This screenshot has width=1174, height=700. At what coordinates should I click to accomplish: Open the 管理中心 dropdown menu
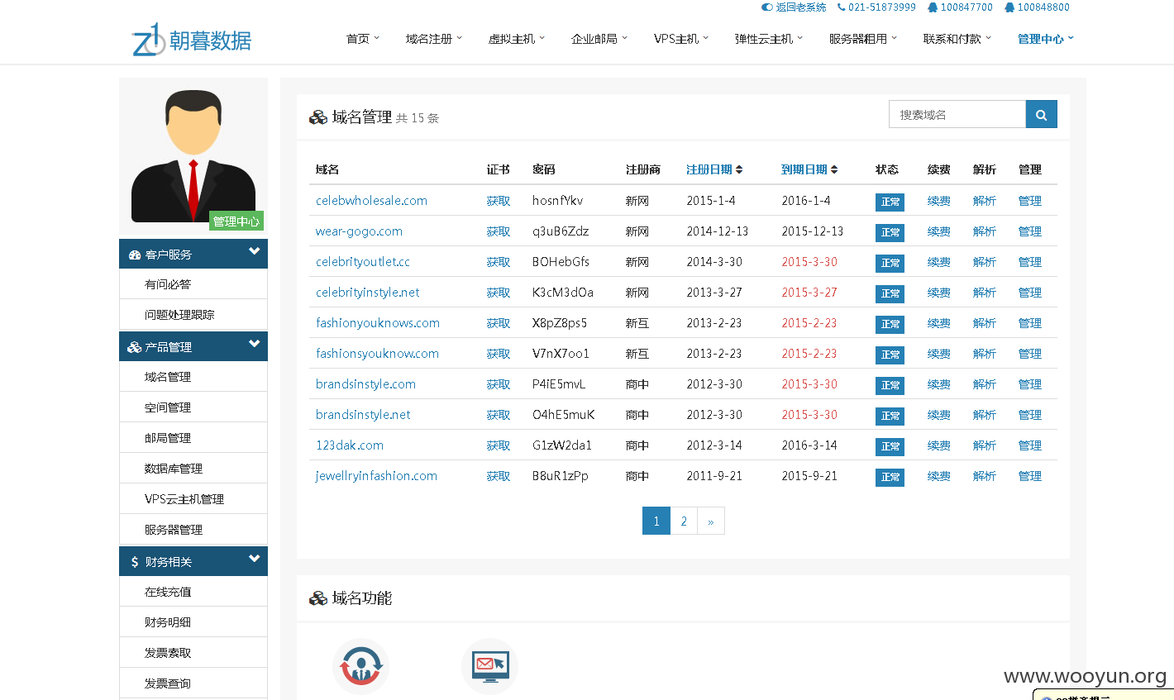coord(1046,39)
